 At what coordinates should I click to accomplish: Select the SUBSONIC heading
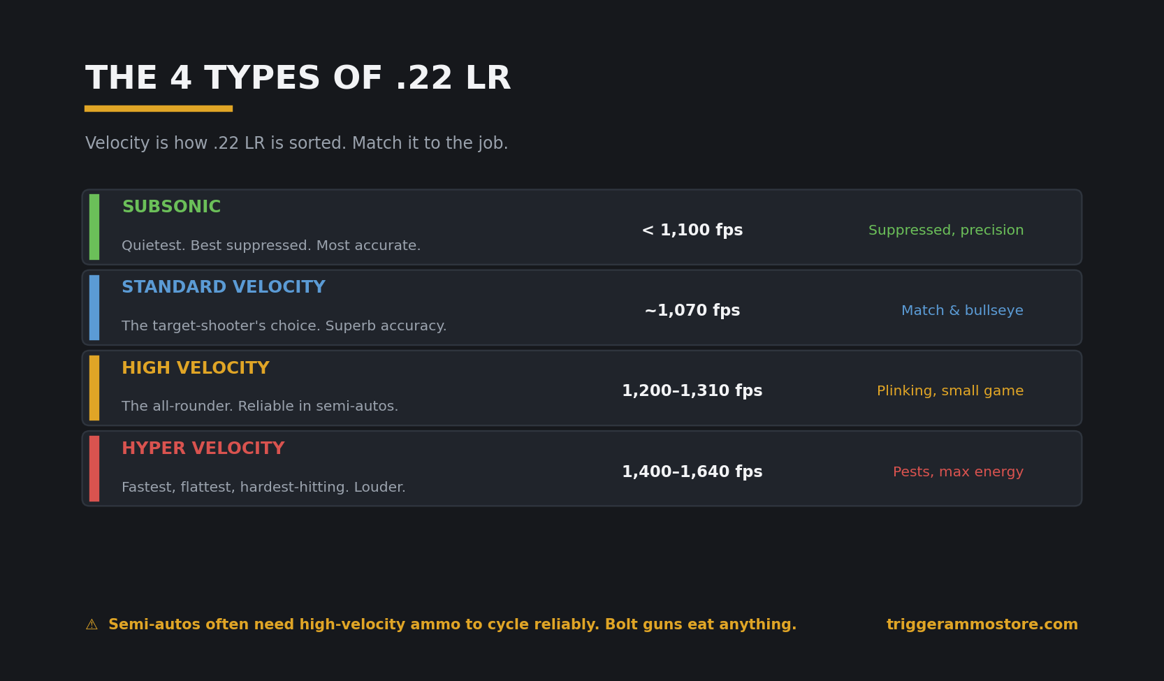(171, 207)
